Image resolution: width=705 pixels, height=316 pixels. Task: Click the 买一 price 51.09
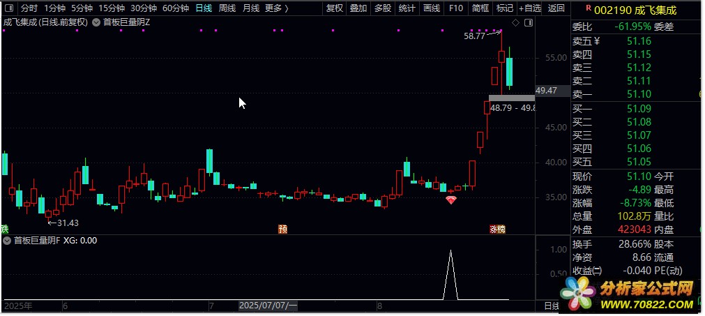click(639, 109)
